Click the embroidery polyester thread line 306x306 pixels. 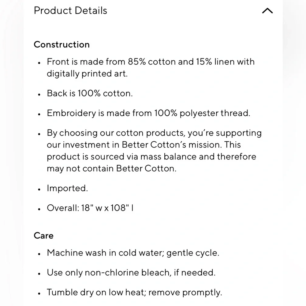148,113
